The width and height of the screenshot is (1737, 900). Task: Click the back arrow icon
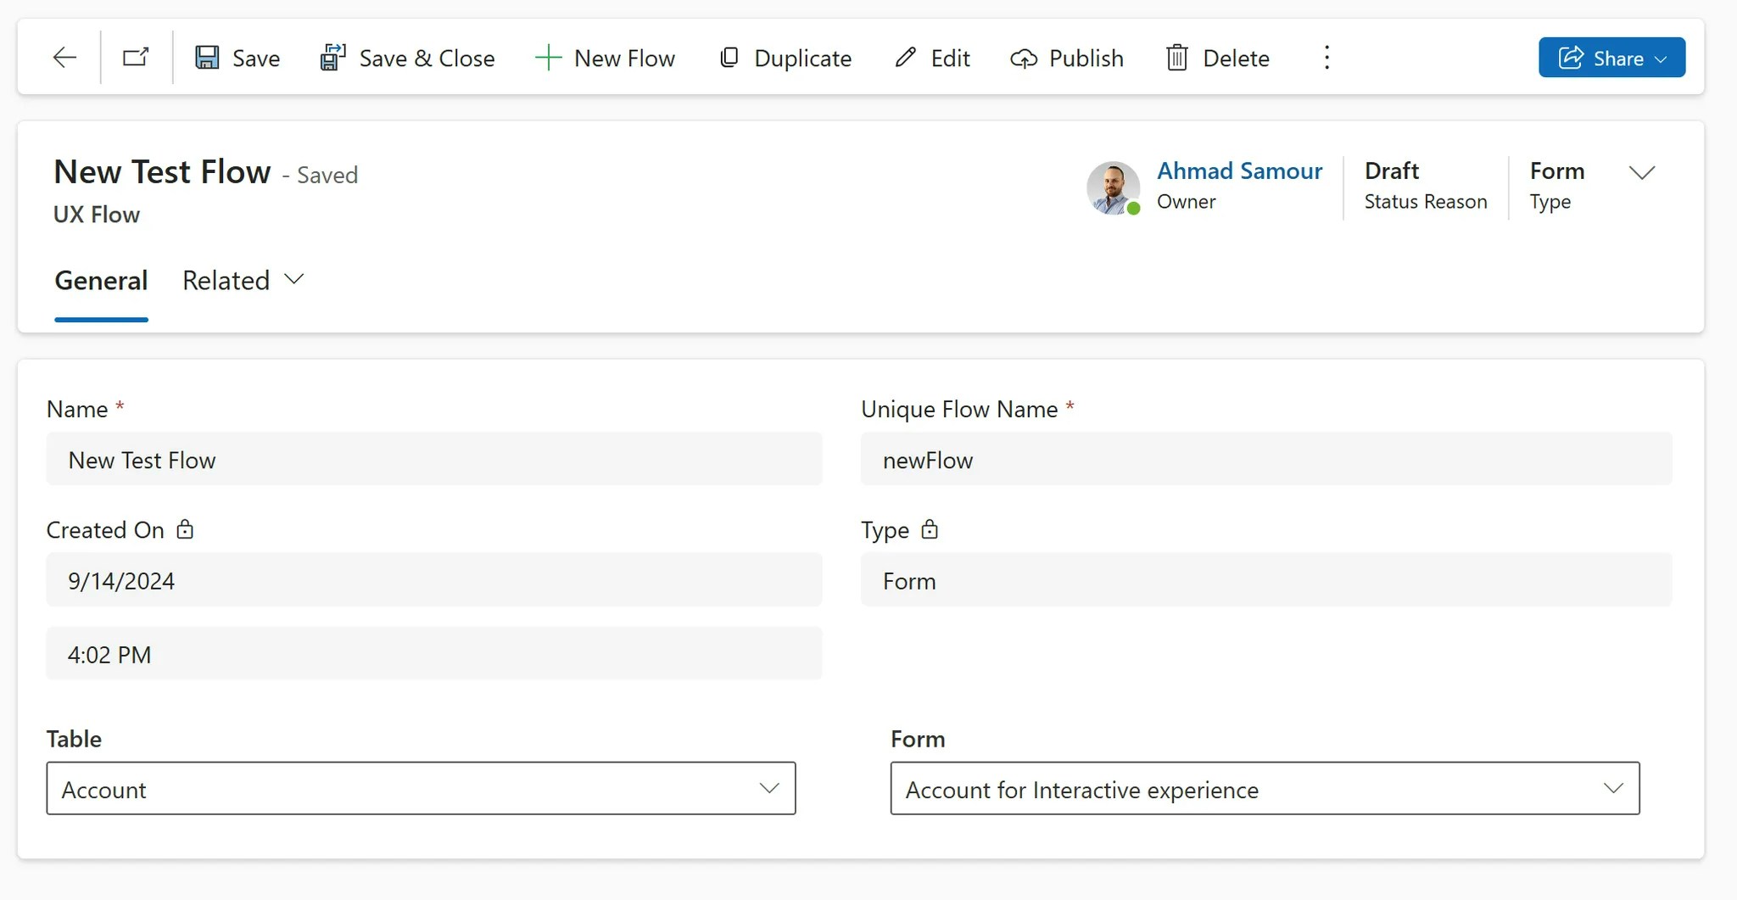64,58
